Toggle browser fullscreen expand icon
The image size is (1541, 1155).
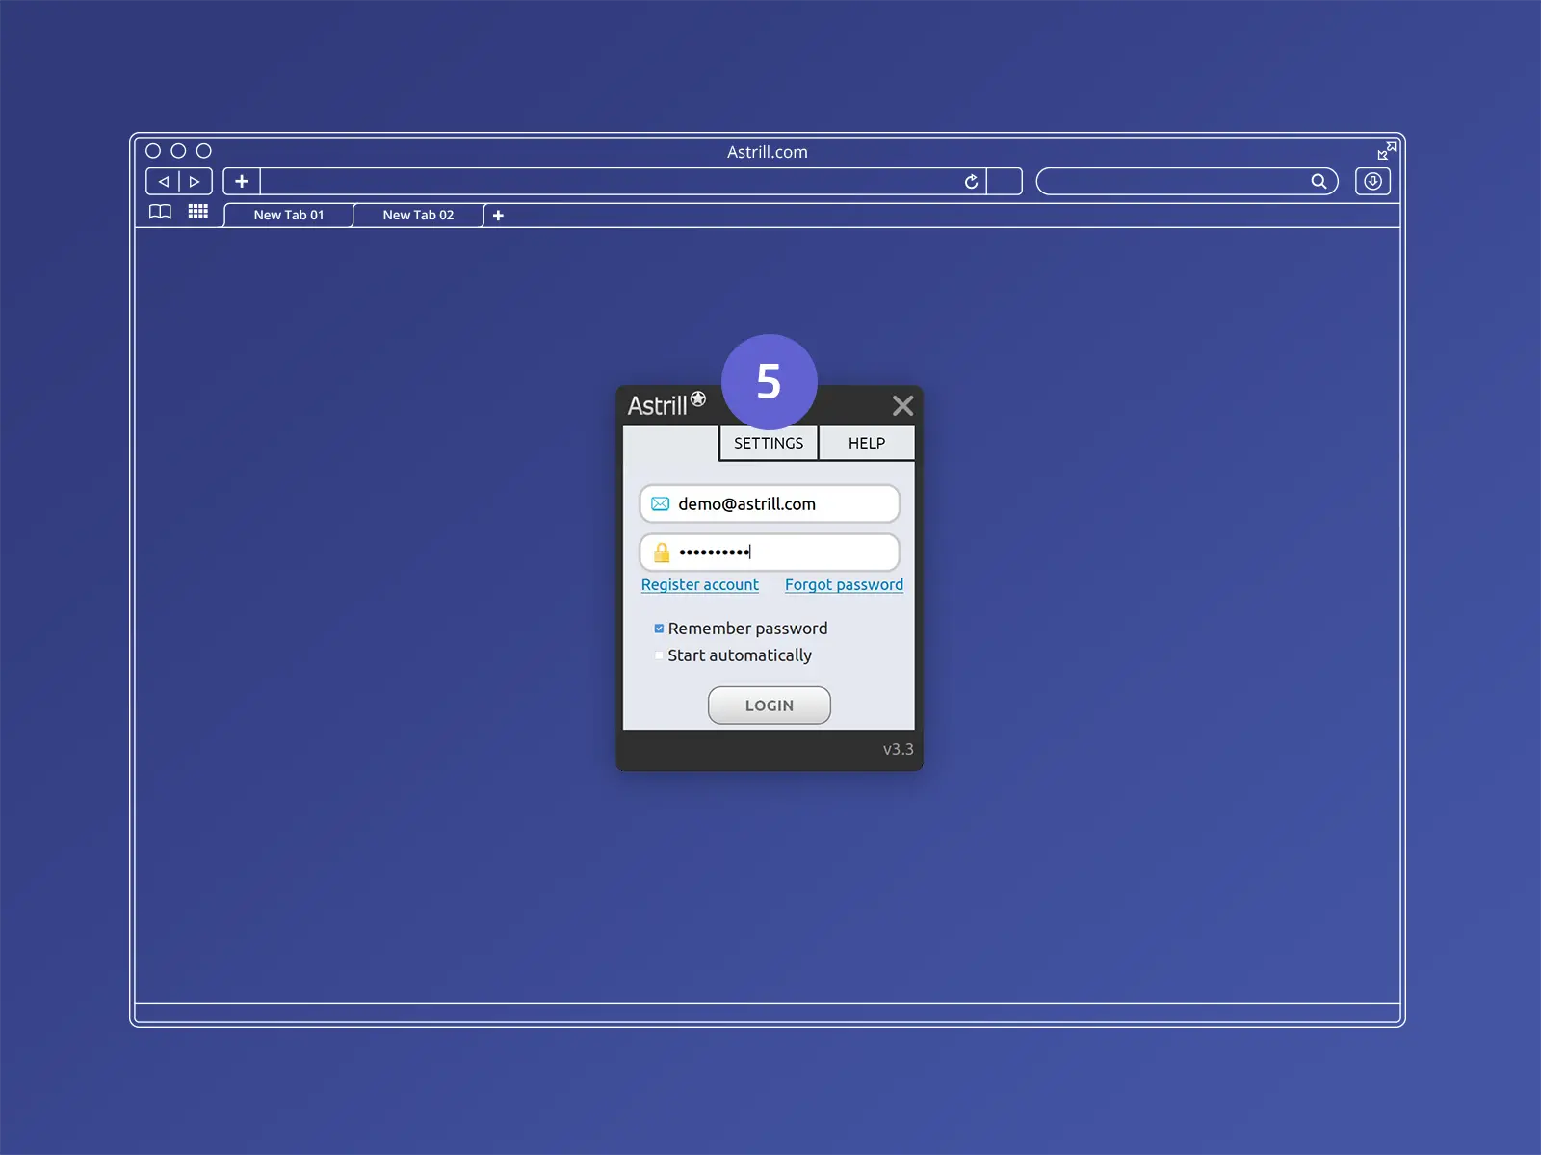tap(1387, 151)
